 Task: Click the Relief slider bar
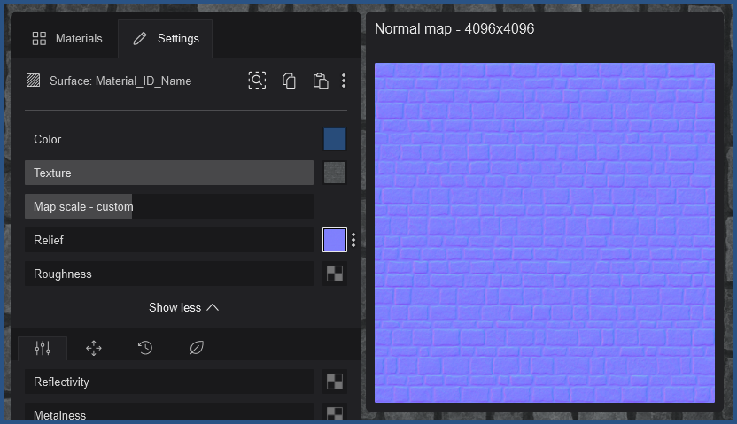[x=169, y=241]
